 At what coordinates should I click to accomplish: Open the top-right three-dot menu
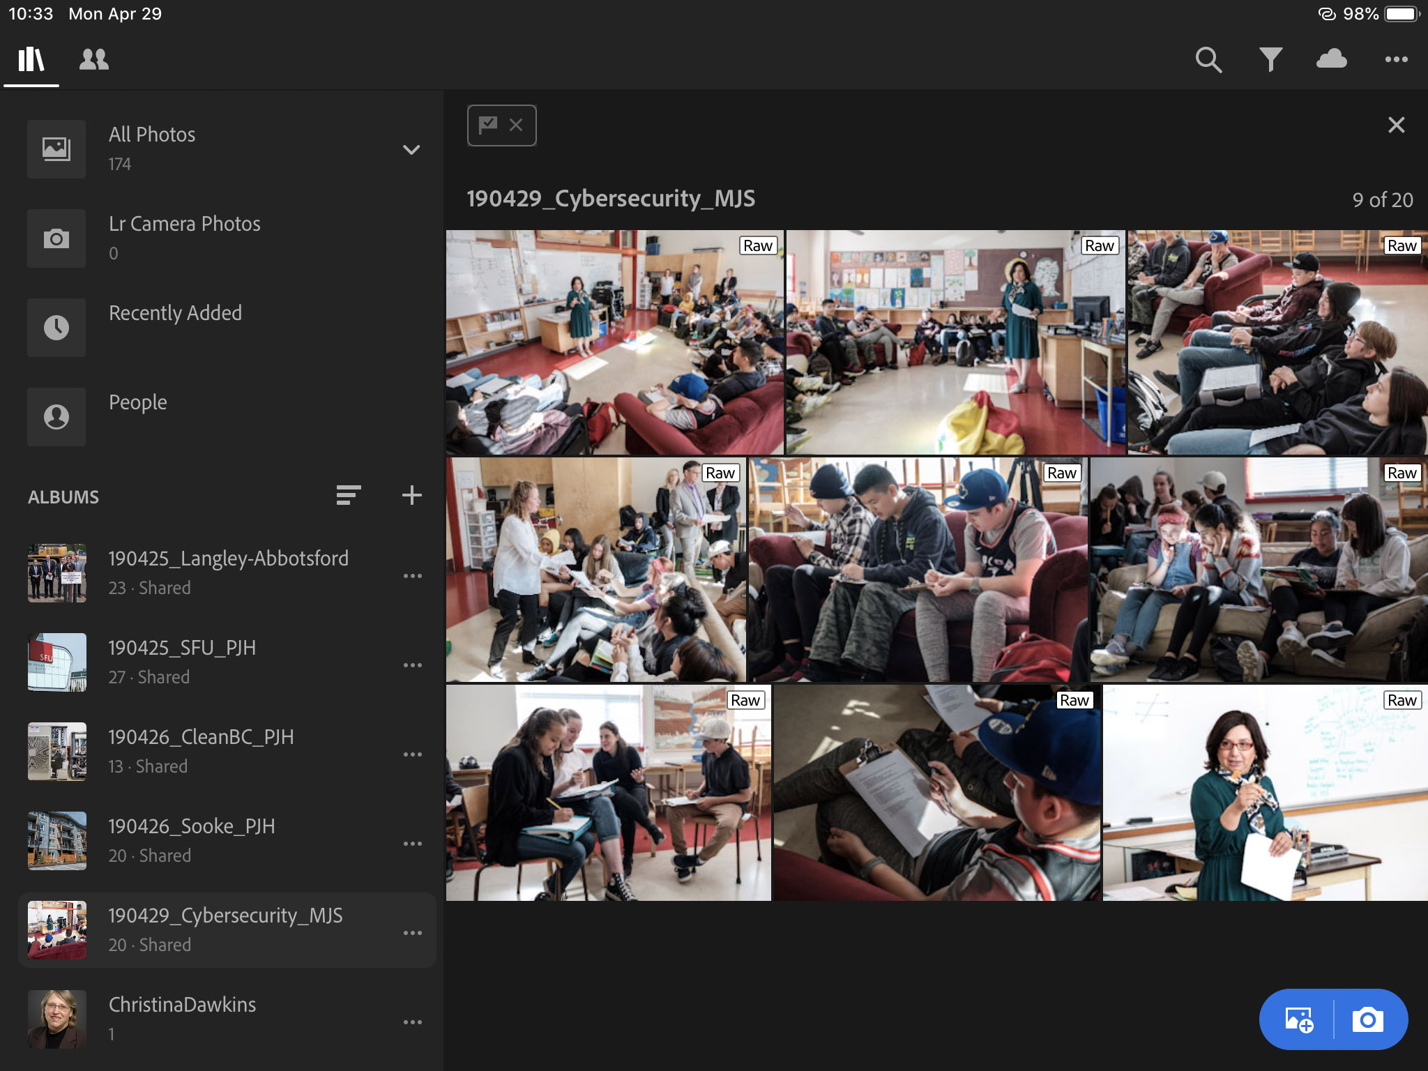click(1396, 60)
